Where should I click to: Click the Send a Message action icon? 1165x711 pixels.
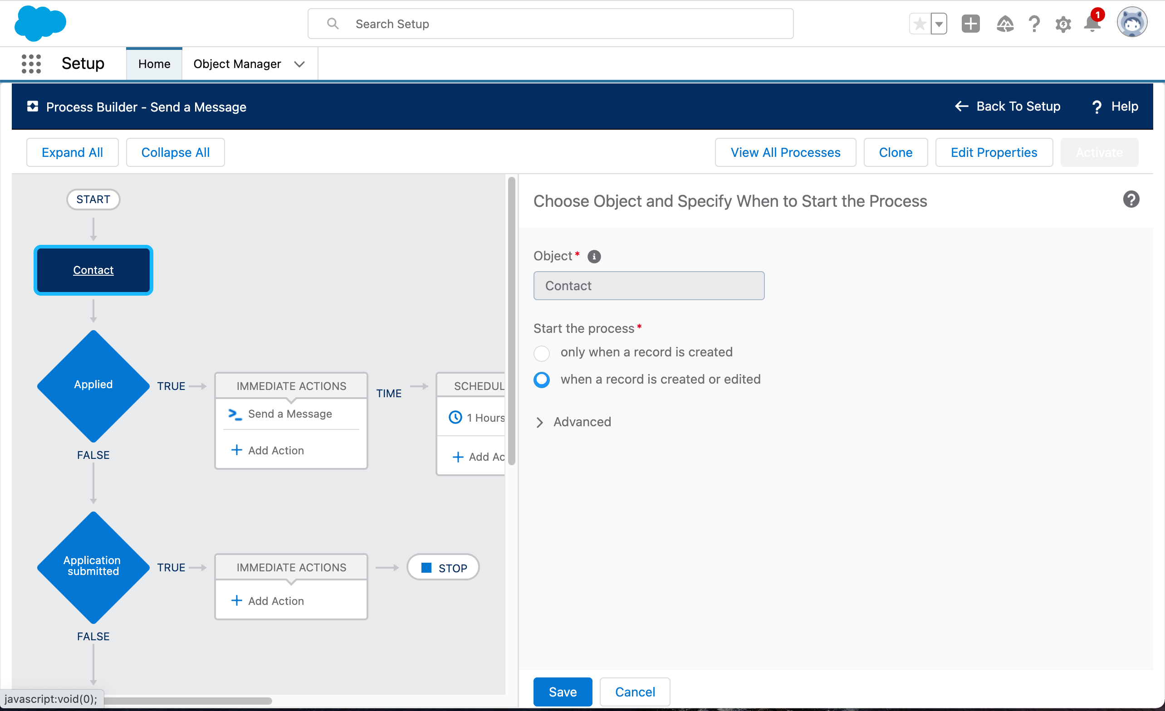pyautogui.click(x=235, y=414)
